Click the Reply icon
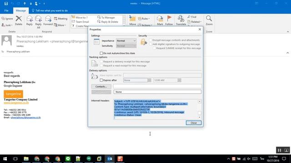 (x=30, y=19)
